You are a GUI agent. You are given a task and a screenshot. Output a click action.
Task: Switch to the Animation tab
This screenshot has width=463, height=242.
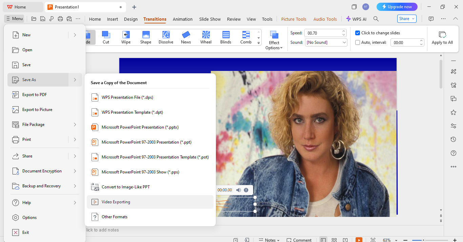pos(182,19)
